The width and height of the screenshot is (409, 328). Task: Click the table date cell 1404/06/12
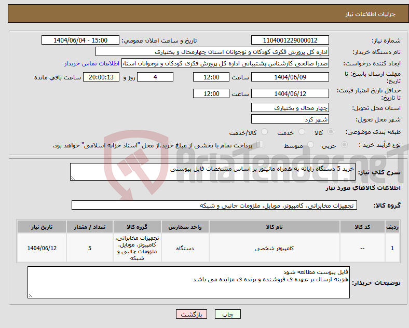[42, 248]
